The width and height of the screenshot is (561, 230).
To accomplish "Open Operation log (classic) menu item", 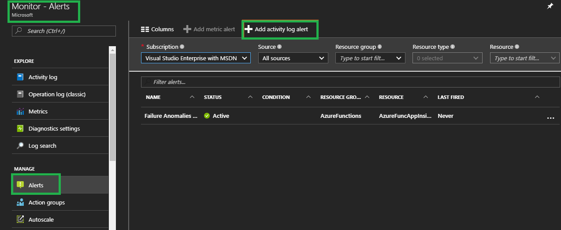I will click(60, 94).
